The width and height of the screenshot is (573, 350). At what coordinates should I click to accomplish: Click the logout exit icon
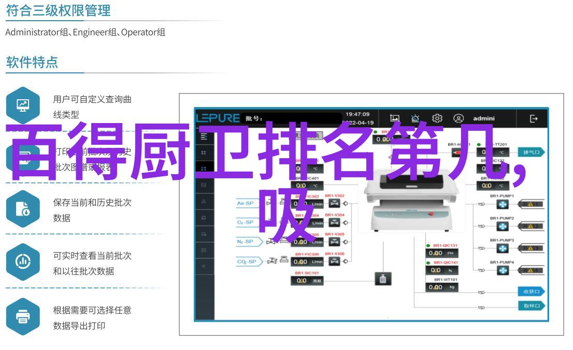[534, 118]
